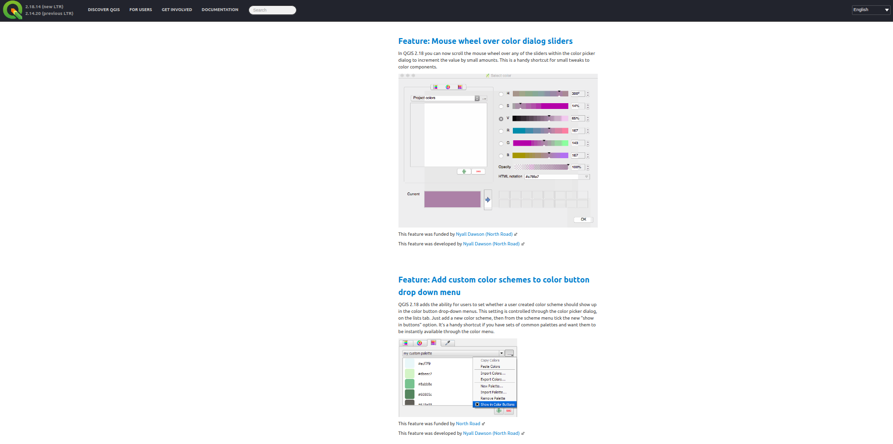The height and width of the screenshot is (444, 893).
Task: Click stepper next to green value 143
Action: point(588,144)
